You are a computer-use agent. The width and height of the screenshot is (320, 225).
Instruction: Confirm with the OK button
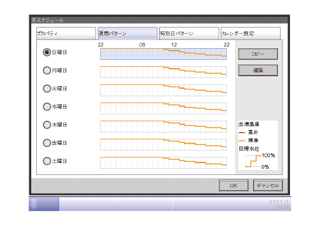pos(234,186)
